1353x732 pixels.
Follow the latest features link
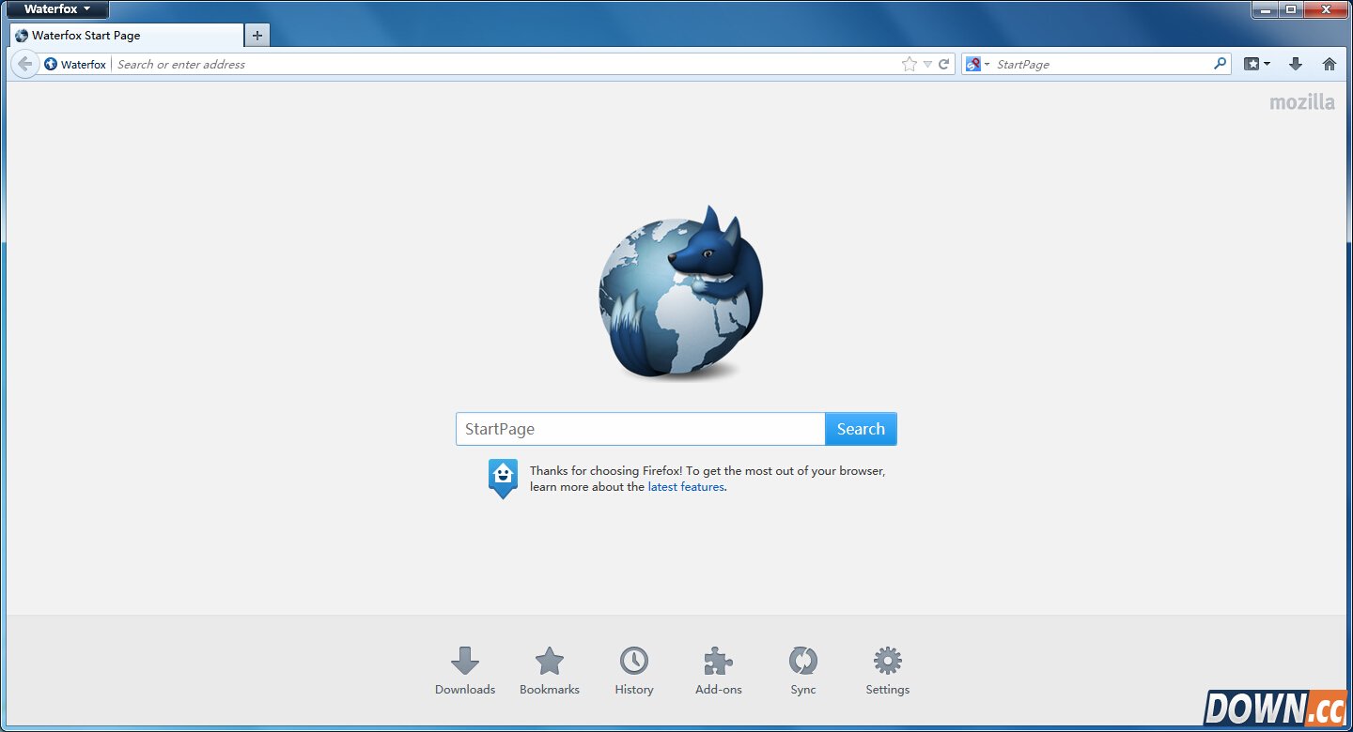tap(686, 487)
